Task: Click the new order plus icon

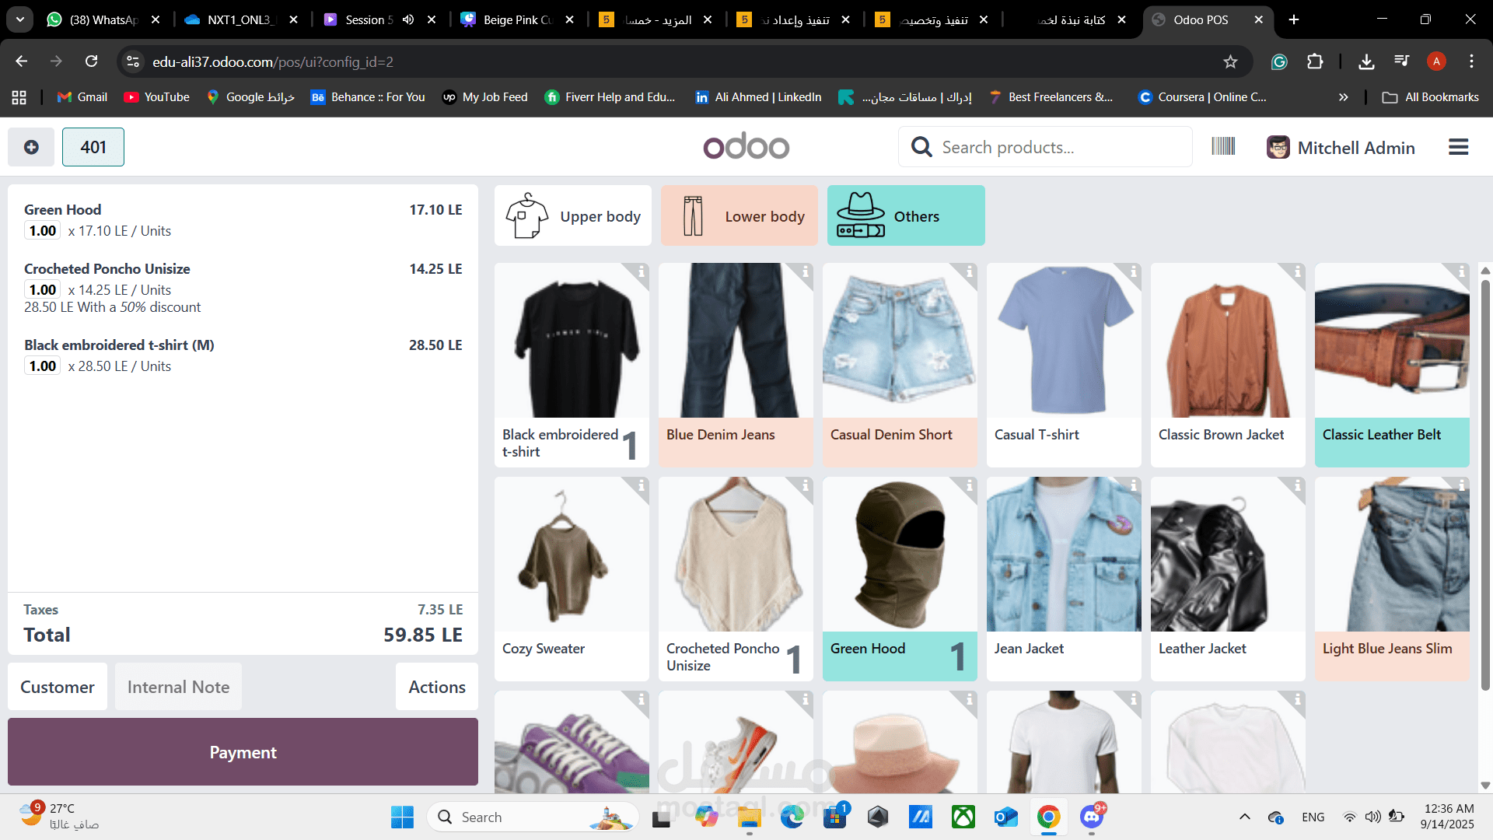Action: 31,147
